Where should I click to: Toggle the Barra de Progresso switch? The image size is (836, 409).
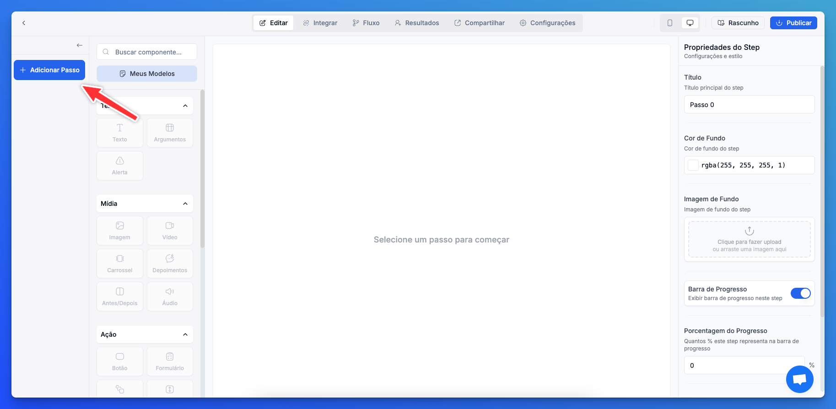pyautogui.click(x=800, y=293)
